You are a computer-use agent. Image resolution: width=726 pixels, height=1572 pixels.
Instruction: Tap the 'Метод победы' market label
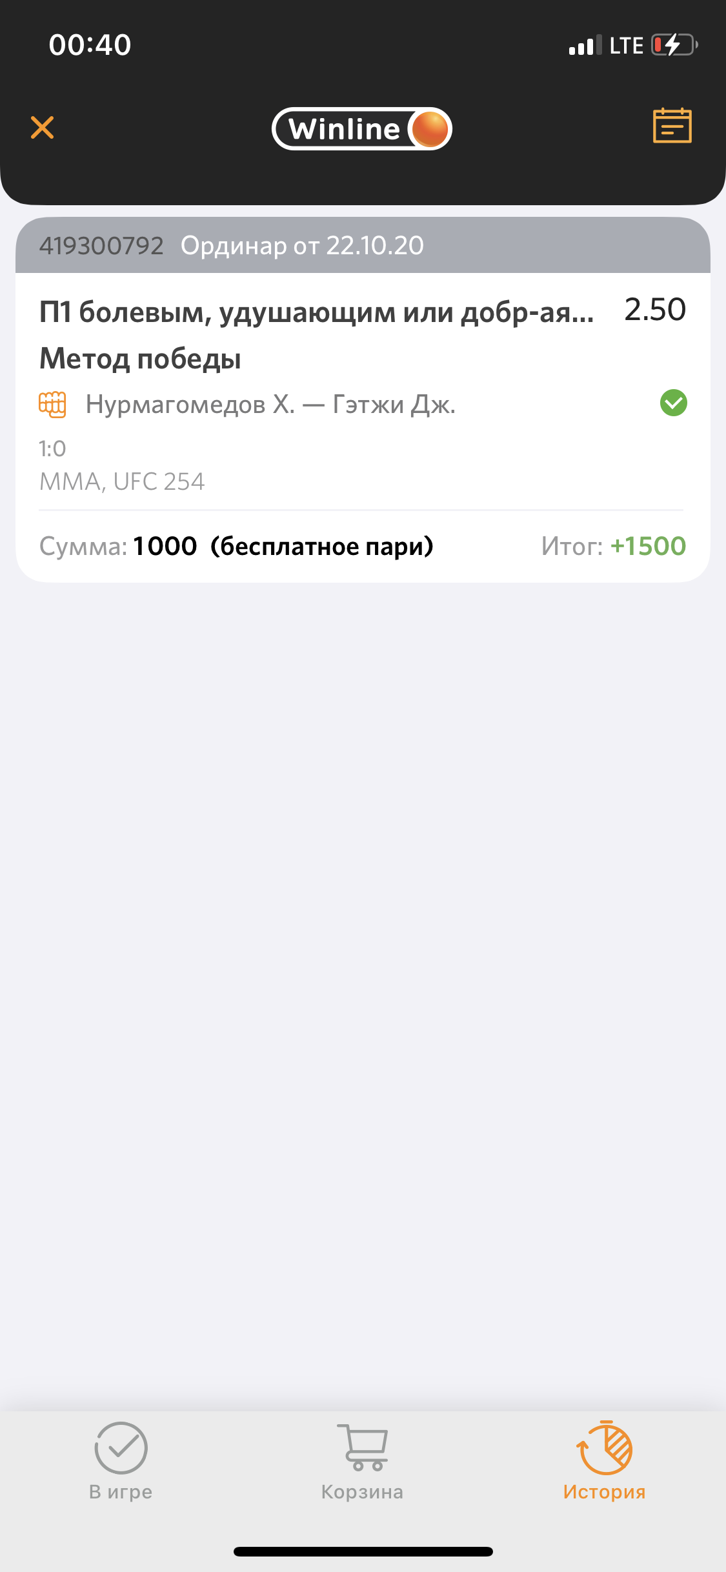pos(141,359)
